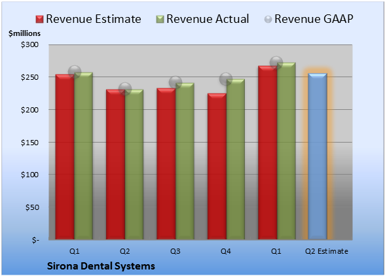Click the 'Q4' category label
Viewport: 385px width, 276px height.
[x=226, y=251]
